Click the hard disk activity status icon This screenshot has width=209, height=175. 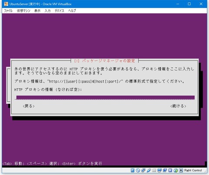(x=132, y=170)
